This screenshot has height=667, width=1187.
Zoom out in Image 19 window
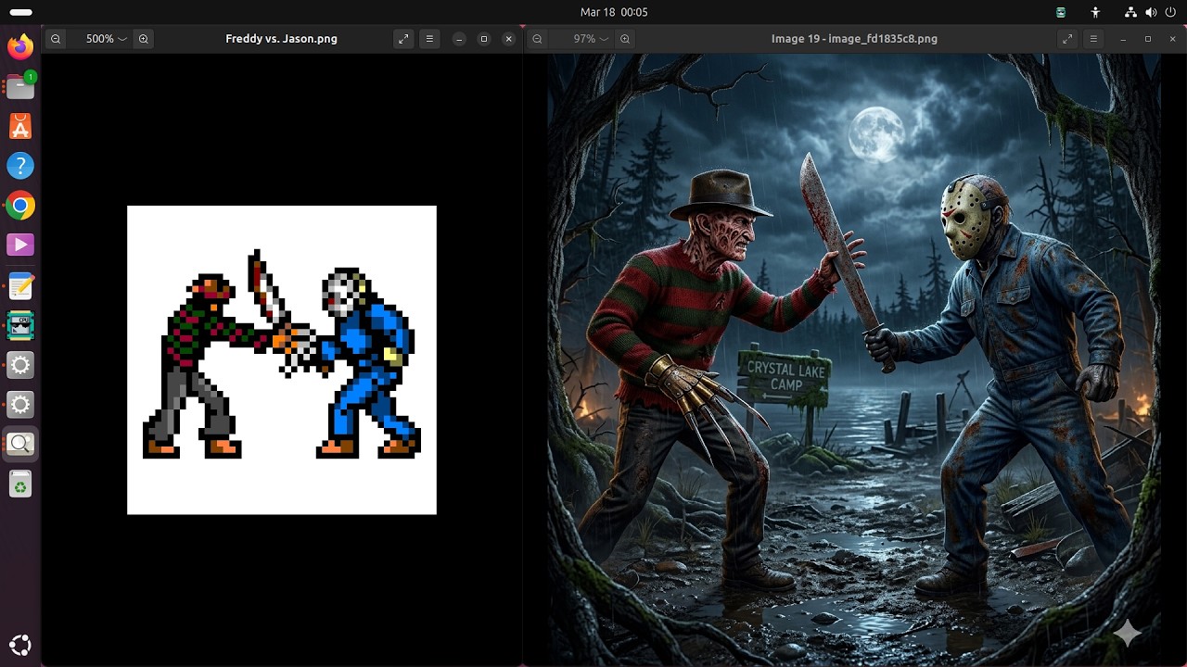(x=538, y=39)
